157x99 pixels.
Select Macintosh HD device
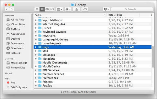[17, 63]
